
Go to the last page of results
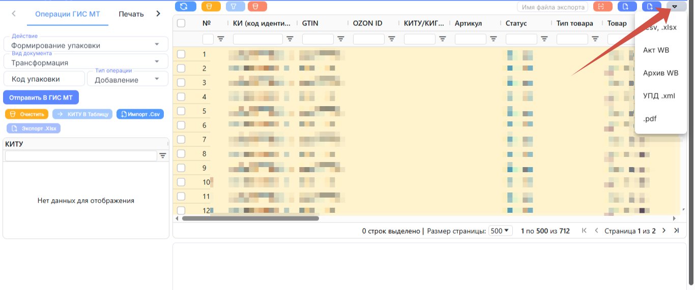(676, 231)
